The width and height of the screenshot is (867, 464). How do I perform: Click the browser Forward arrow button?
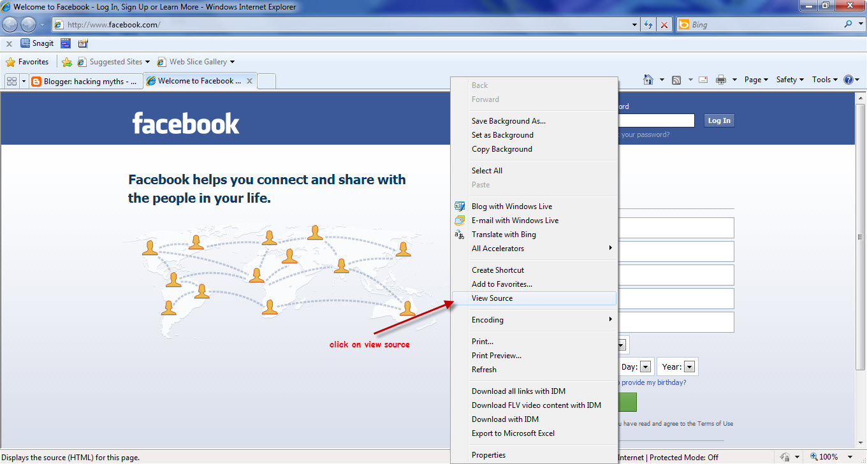tap(29, 25)
